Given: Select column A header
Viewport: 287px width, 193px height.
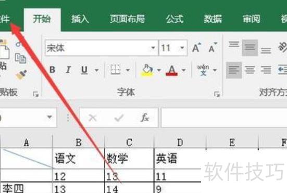Looking at the screenshot, I should coord(27,143).
